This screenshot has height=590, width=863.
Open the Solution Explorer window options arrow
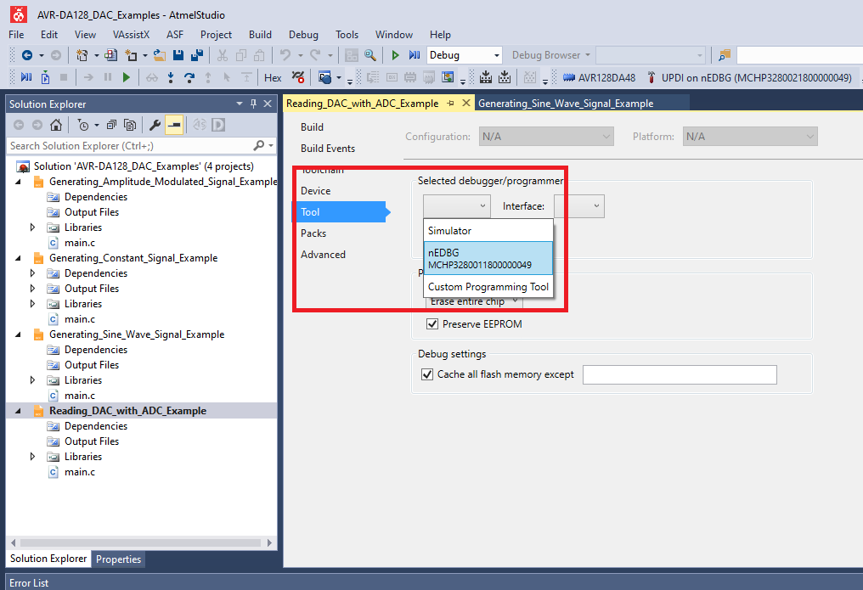tap(240, 104)
